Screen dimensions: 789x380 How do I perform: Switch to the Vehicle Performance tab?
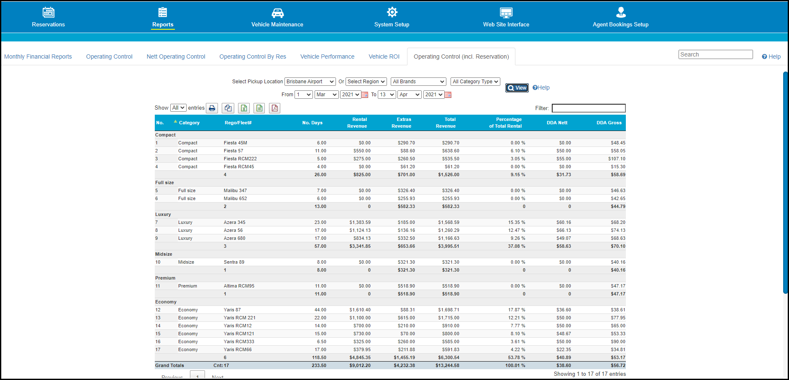point(327,56)
